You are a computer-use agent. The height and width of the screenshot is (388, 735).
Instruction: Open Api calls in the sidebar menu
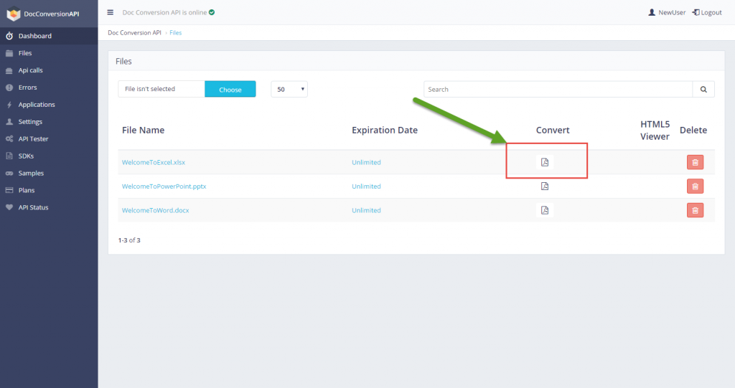pos(49,70)
